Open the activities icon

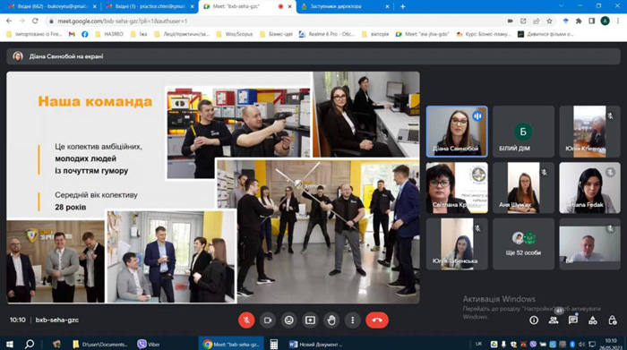[x=593, y=320]
